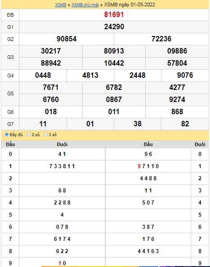Click G3 number 09886
This screenshot has width=210, height=267.
(x=177, y=51)
